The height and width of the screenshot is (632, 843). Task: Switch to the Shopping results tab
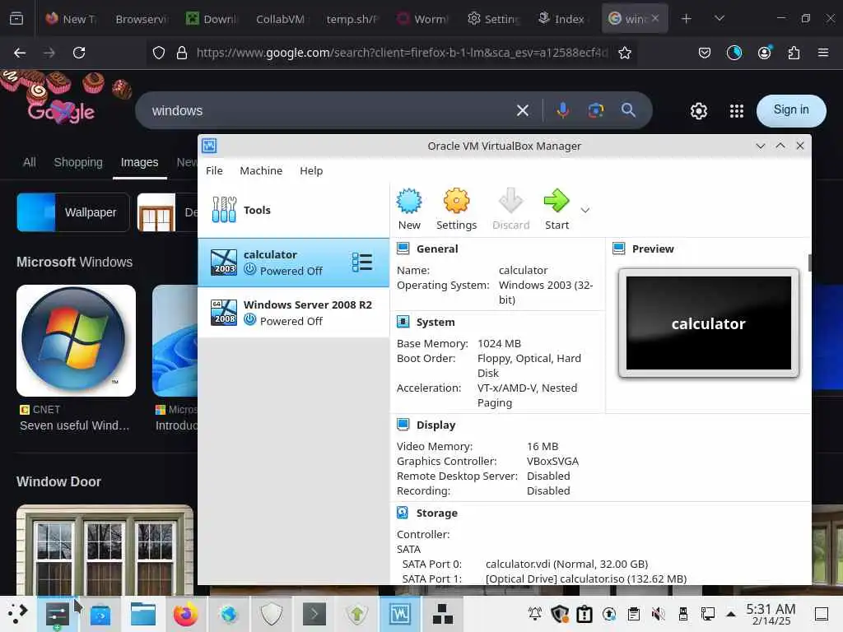tap(78, 162)
